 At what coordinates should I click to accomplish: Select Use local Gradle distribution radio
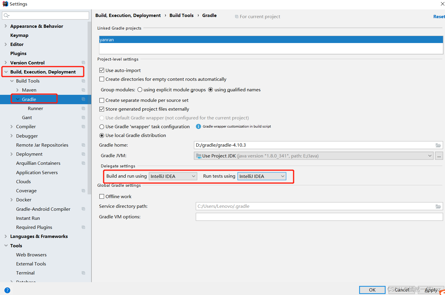coord(102,136)
